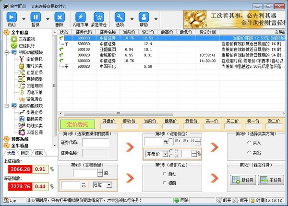Open the 开盘价 price type dropdown
Viewport: 288px width, 206px height.
tap(165, 154)
